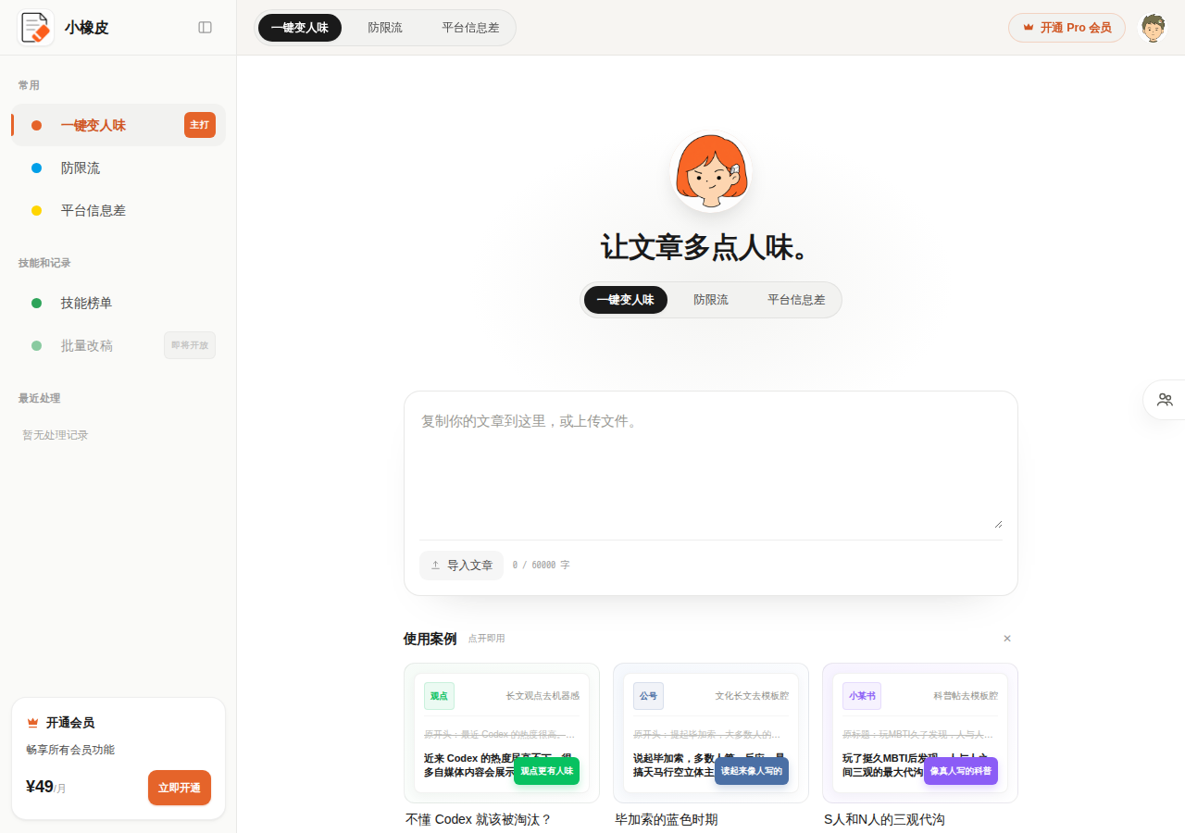Select 一键变人味 pill below the headline

pyautogui.click(x=626, y=300)
